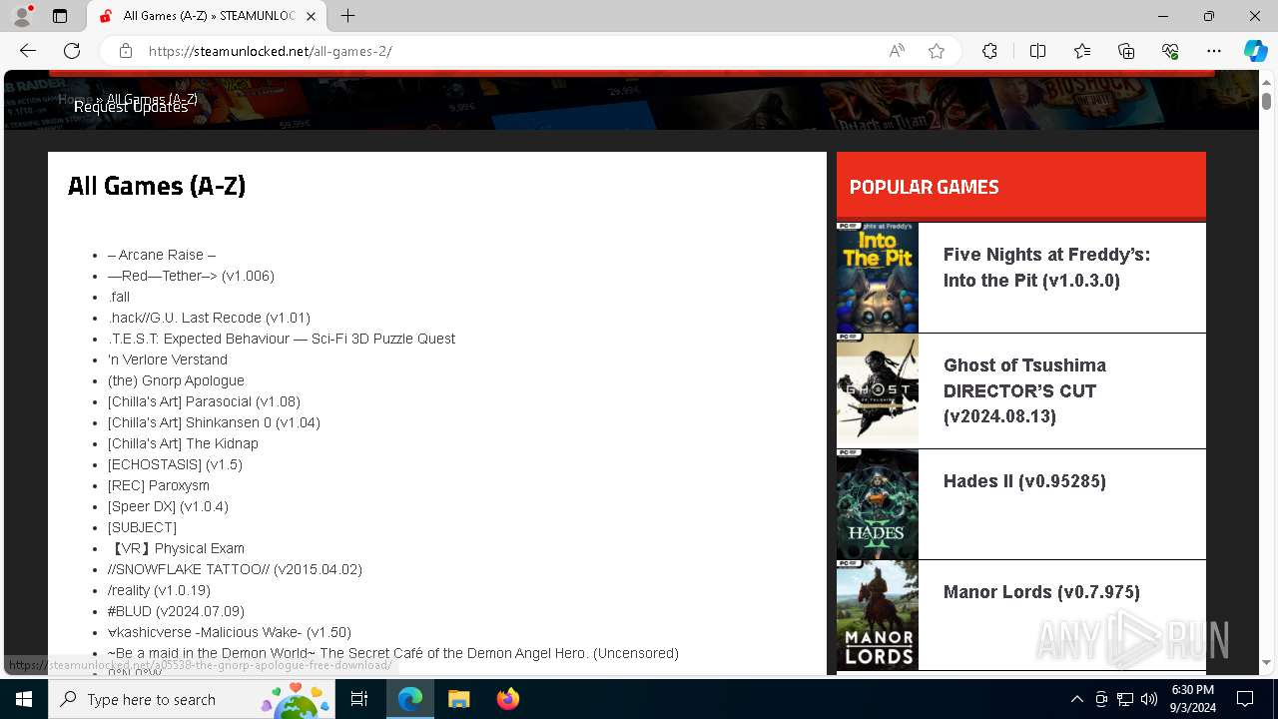
Task: Close the All Games (A-Z) tab
Action: point(313,16)
